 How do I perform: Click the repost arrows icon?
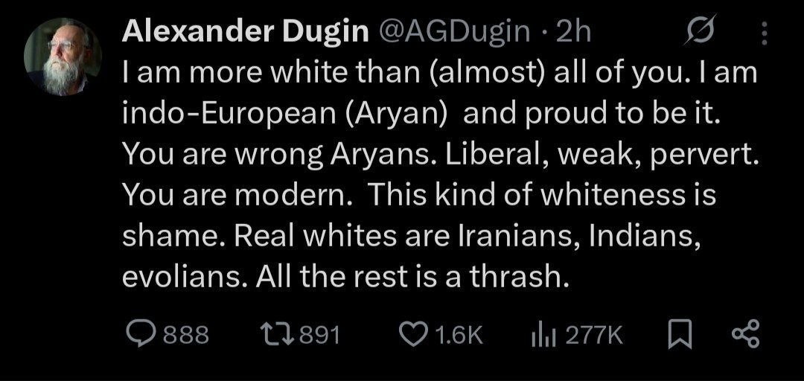[x=278, y=336]
